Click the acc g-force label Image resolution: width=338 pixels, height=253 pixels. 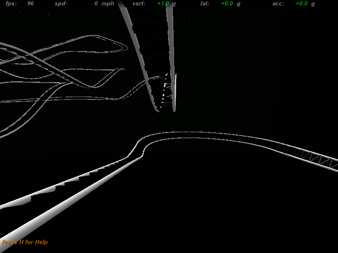[x=278, y=3]
